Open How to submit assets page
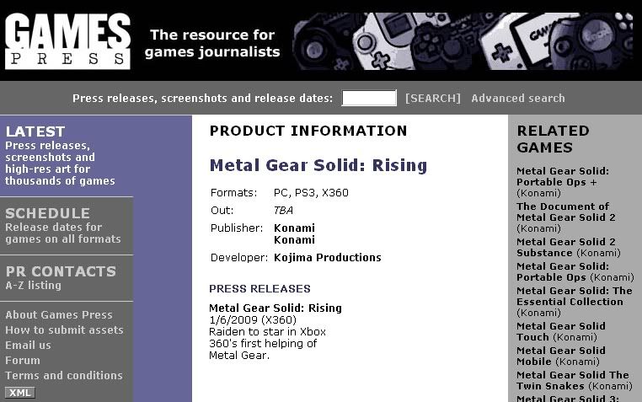 click(x=64, y=330)
